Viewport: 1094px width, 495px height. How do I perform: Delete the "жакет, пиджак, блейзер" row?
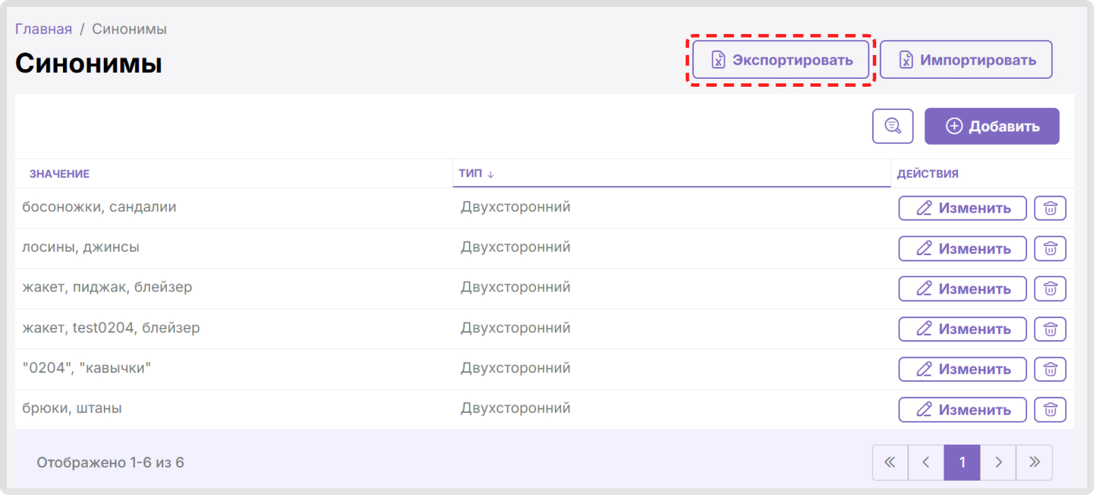(x=1050, y=289)
